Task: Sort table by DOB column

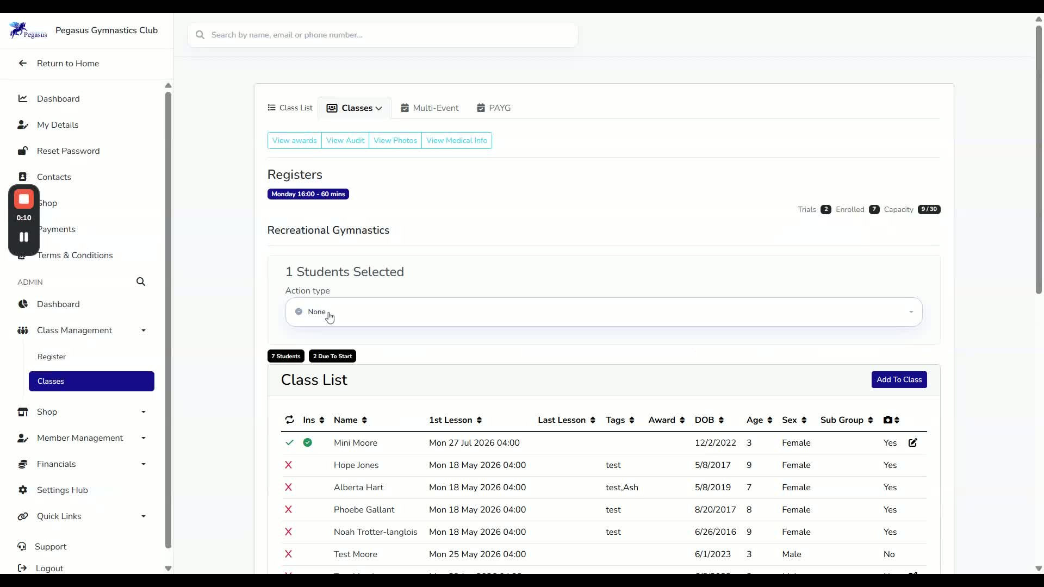Action: (x=709, y=420)
